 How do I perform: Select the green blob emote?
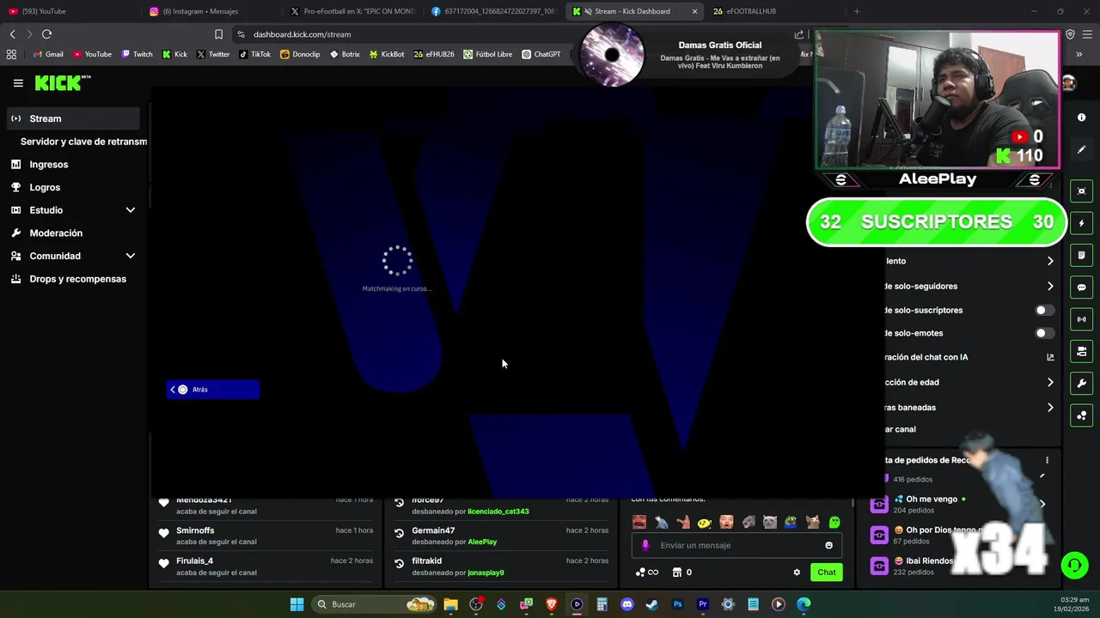(x=834, y=522)
